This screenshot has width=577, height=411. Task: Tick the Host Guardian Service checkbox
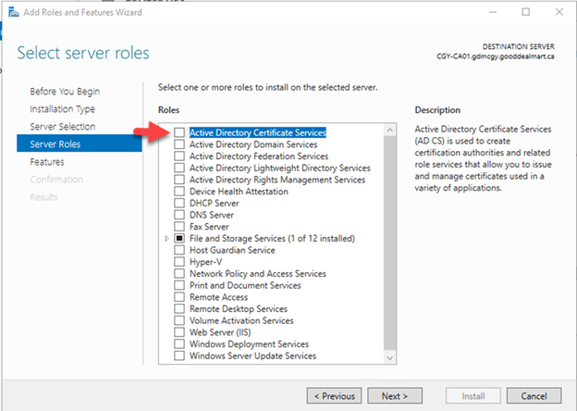click(x=179, y=250)
